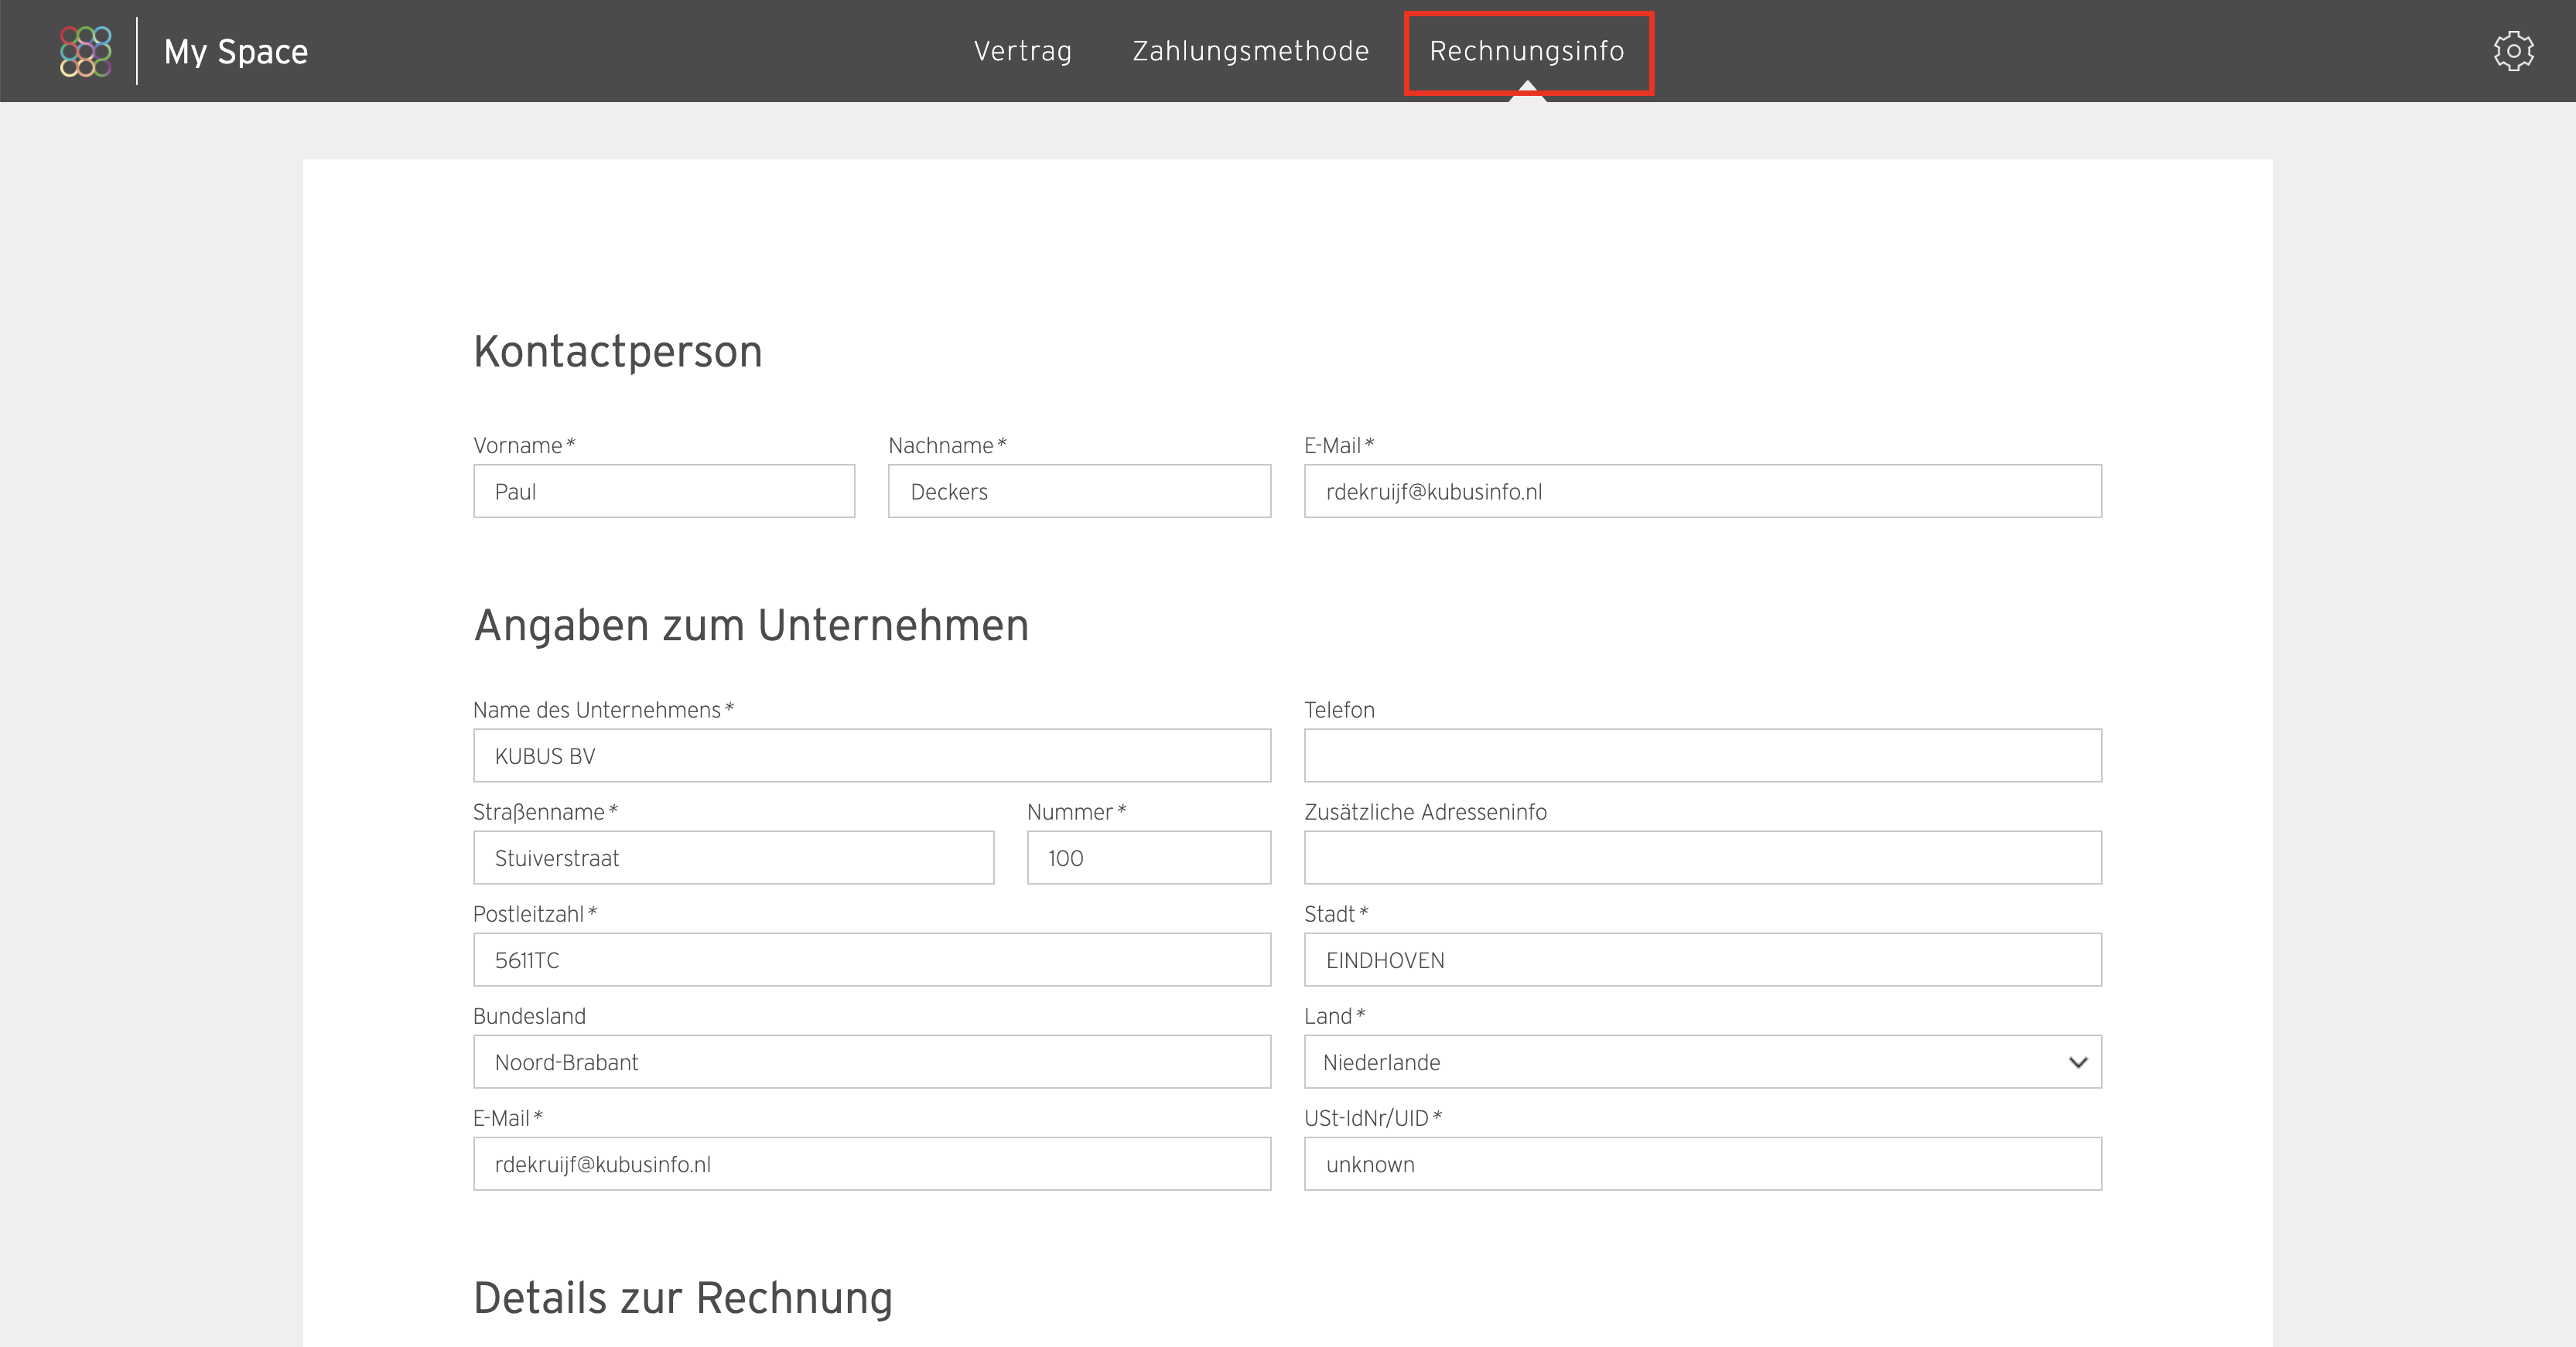Go to My Space home
The image size is (2576, 1347).
(236, 51)
